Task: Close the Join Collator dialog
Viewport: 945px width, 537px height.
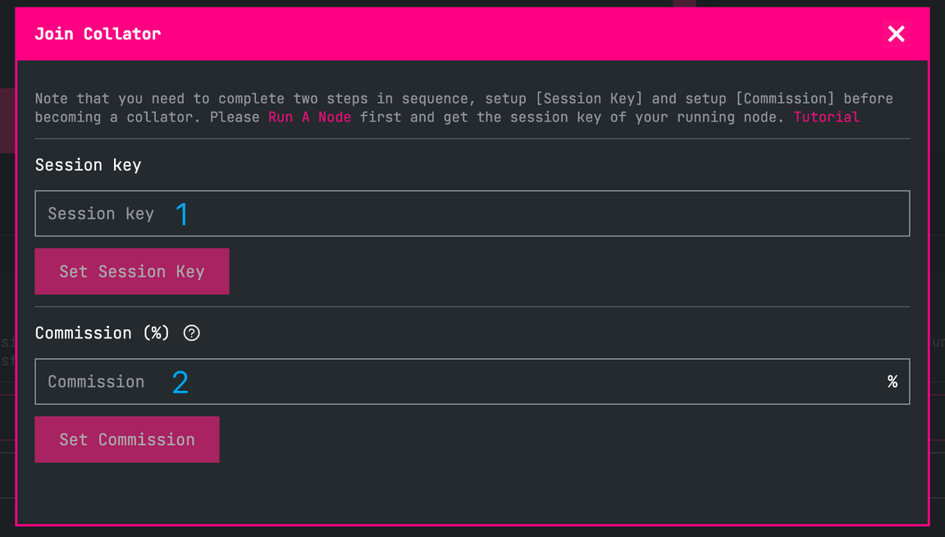Action: 896,34
